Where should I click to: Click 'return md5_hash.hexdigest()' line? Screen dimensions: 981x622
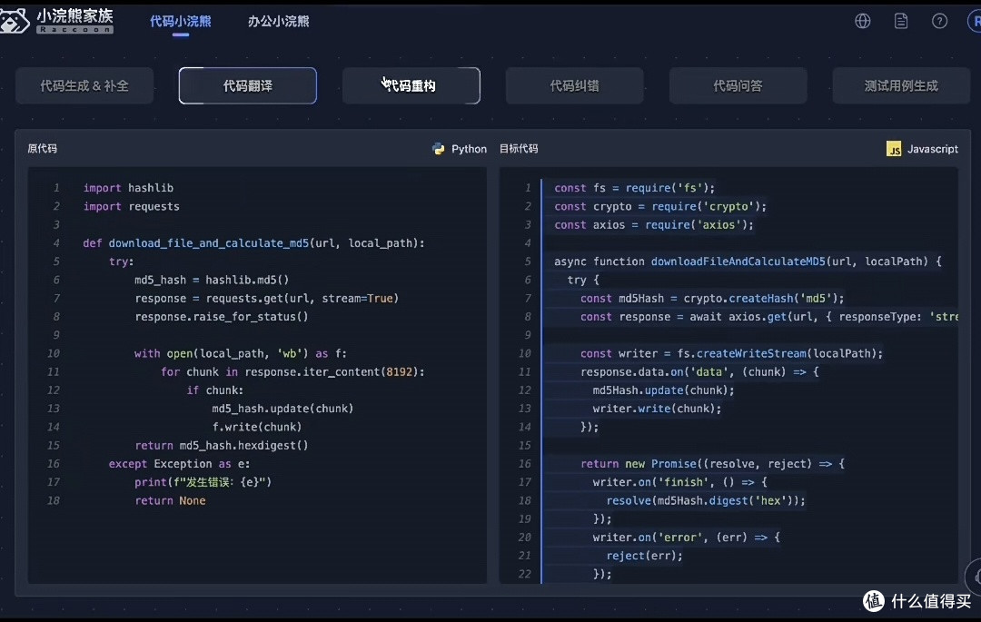222,446
